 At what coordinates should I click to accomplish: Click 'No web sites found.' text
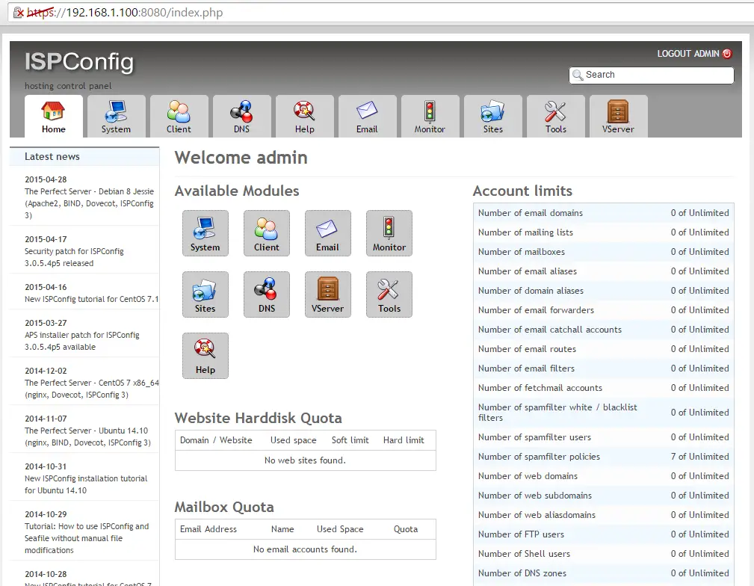[x=305, y=460]
